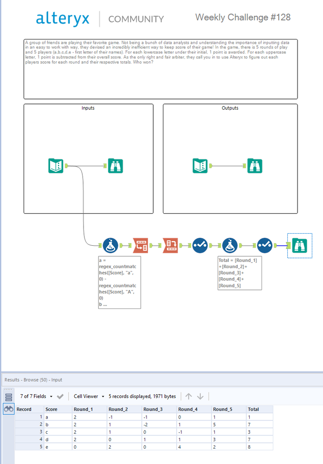Click record number 3 row header
This screenshot has height=464, width=323.
coord(29,432)
